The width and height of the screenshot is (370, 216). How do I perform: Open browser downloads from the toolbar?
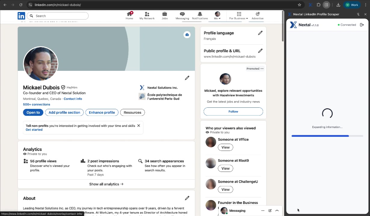338,5
